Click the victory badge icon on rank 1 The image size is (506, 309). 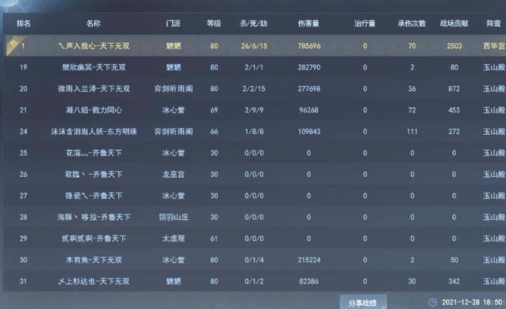tap(12, 44)
